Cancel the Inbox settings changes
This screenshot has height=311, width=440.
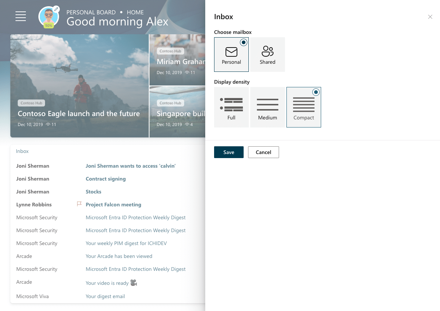point(263,152)
